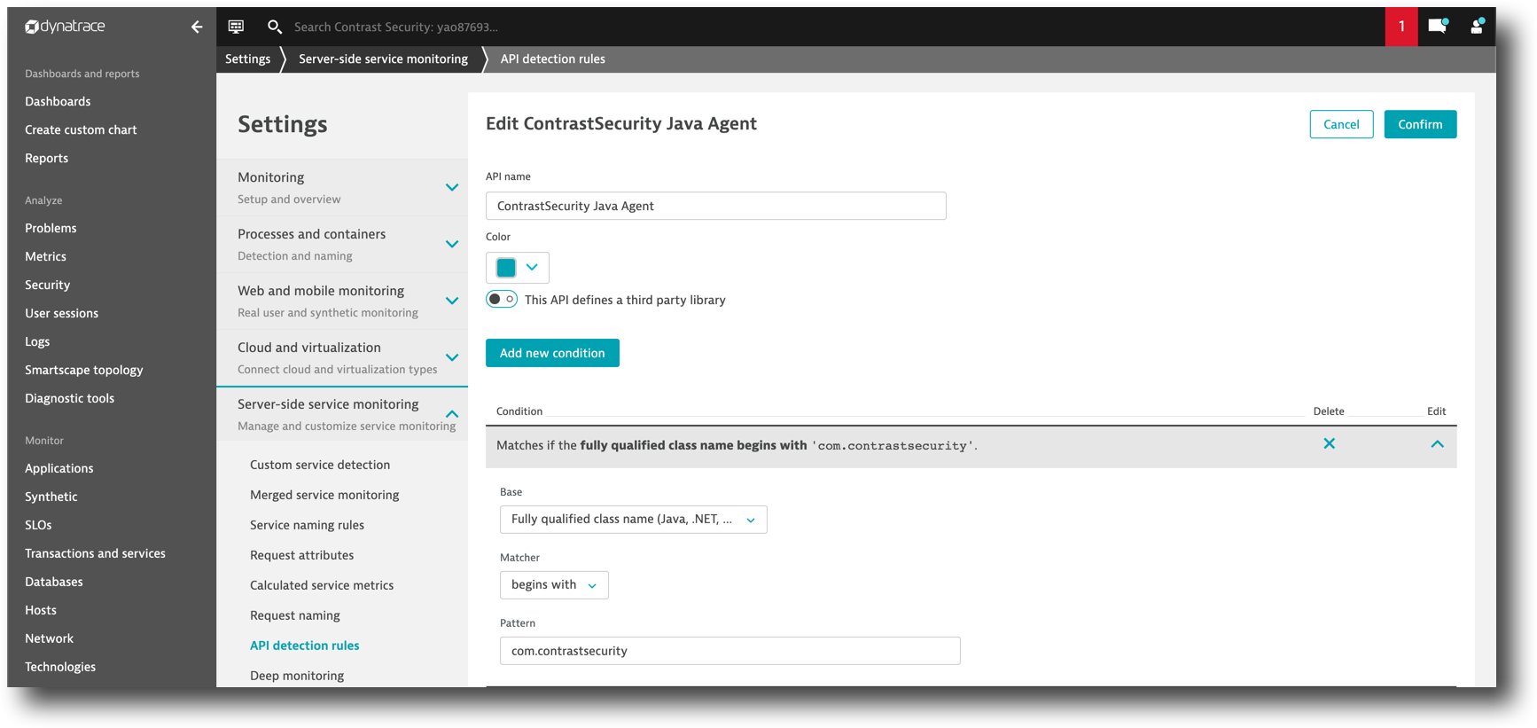
Task: Open Metrics in sidebar
Action: [45, 256]
